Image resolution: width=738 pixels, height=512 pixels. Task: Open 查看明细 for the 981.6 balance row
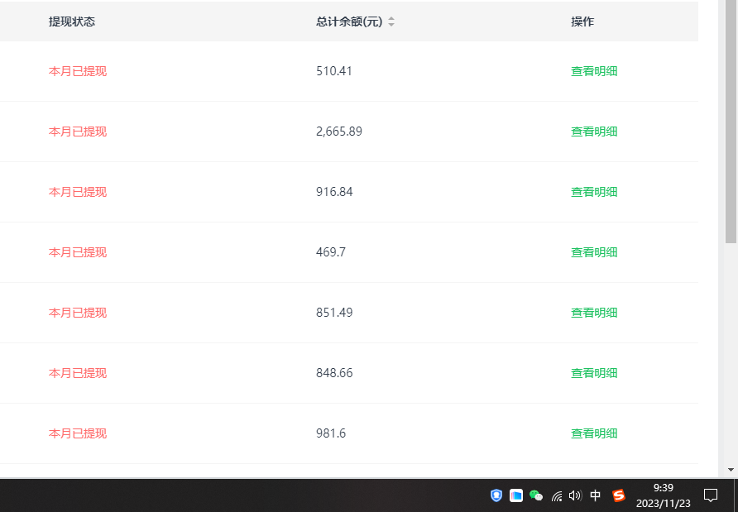pyautogui.click(x=594, y=433)
